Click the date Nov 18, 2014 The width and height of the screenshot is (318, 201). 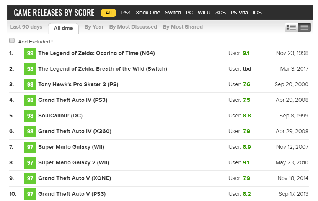[293, 178]
